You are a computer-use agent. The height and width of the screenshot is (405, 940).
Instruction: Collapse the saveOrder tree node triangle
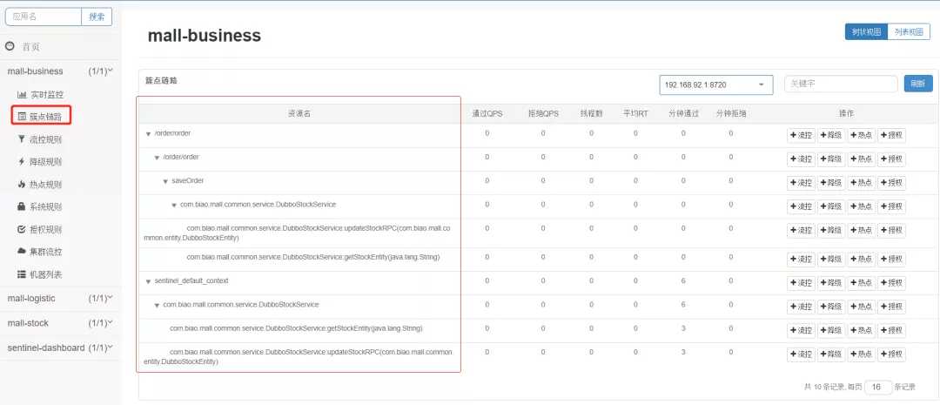pyautogui.click(x=165, y=181)
